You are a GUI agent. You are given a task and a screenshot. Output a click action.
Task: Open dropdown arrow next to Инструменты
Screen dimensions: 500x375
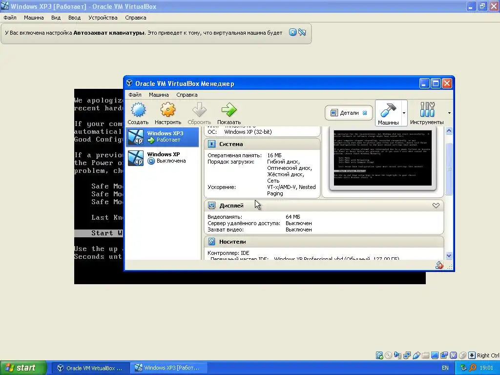449,113
